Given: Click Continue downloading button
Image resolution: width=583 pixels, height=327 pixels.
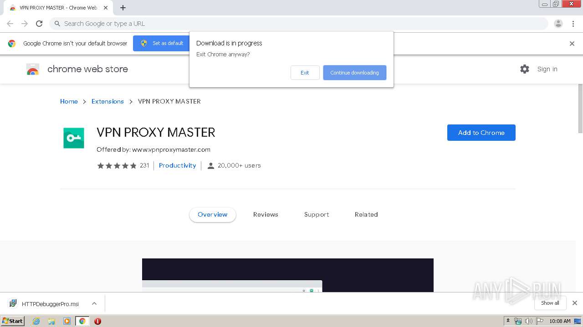Looking at the screenshot, I should pos(354,73).
